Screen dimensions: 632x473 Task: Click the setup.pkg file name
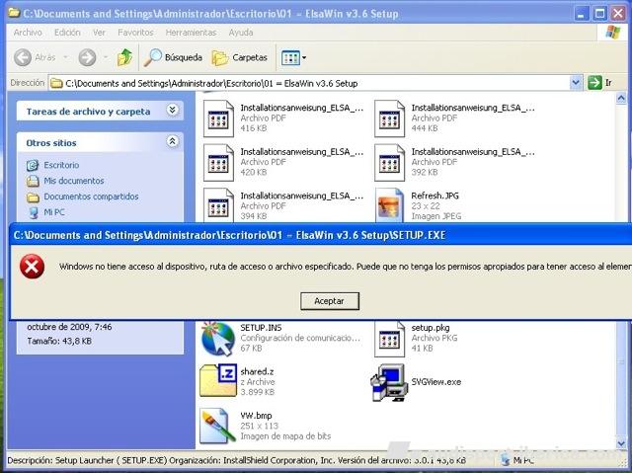pyautogui.click(x=431, y=328)
